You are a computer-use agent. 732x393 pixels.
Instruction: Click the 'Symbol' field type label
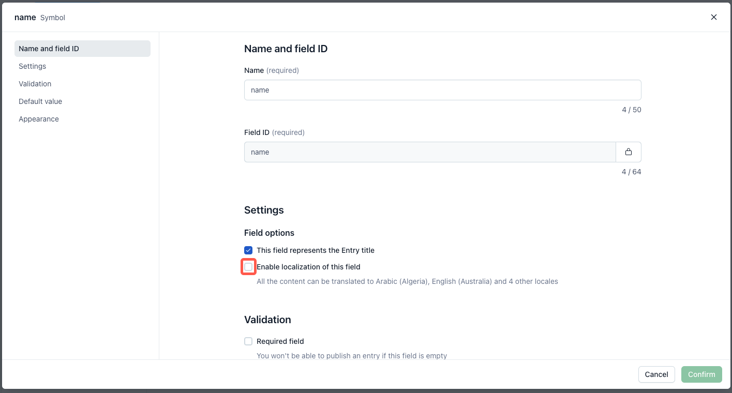53,18
